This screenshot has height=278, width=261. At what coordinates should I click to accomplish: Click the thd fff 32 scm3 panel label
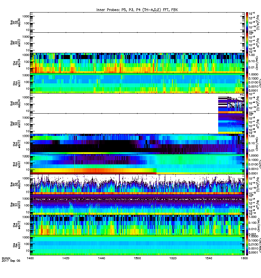pyautogui.click(x=15, y=124)
